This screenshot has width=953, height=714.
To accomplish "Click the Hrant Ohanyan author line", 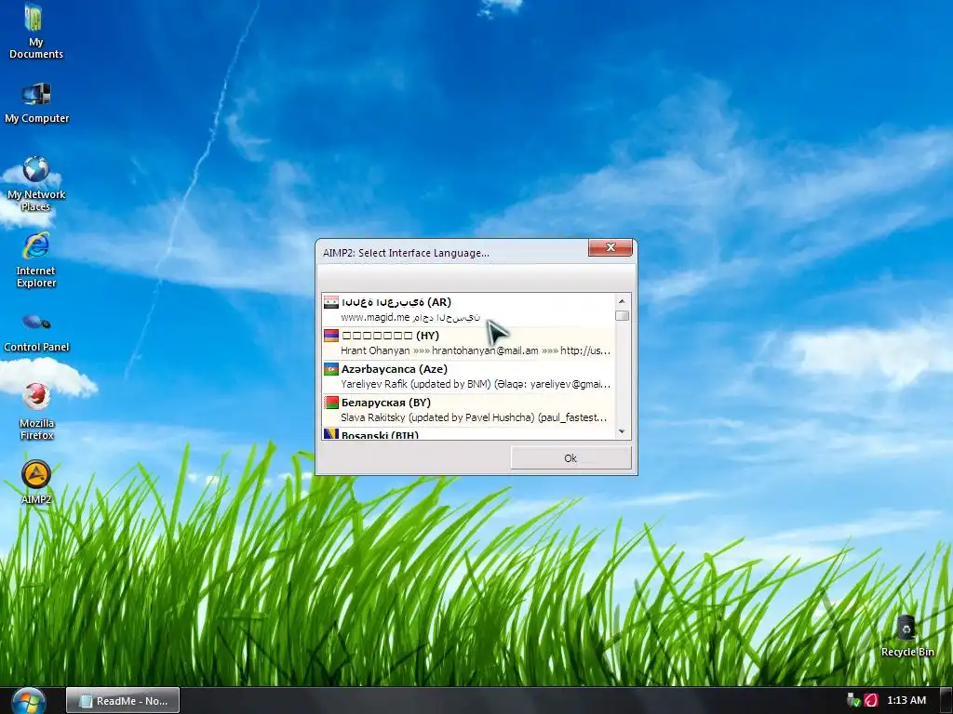I will pyautogui.click(x=476, y=350).
